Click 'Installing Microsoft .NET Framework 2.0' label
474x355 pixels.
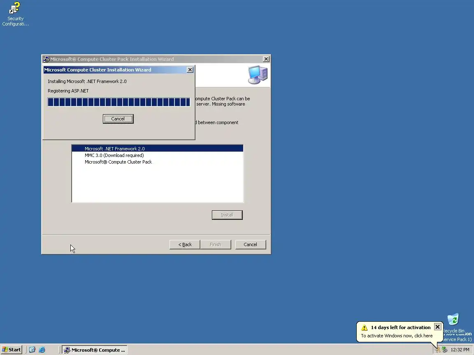[87, 81]
